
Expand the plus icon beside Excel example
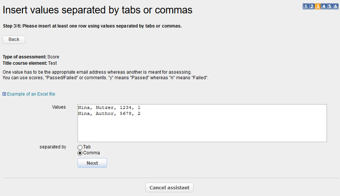(4, 94)
